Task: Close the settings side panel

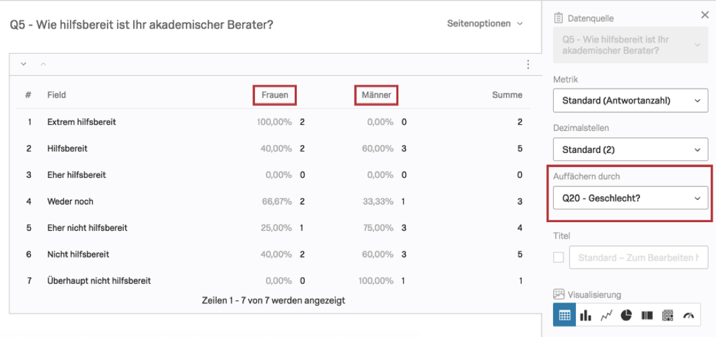Action: click(705, 15)
